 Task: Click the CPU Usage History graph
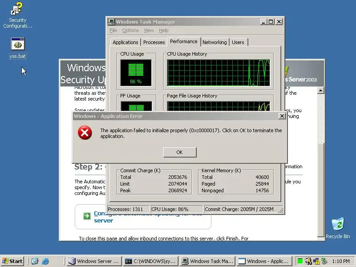coord(218,73)
